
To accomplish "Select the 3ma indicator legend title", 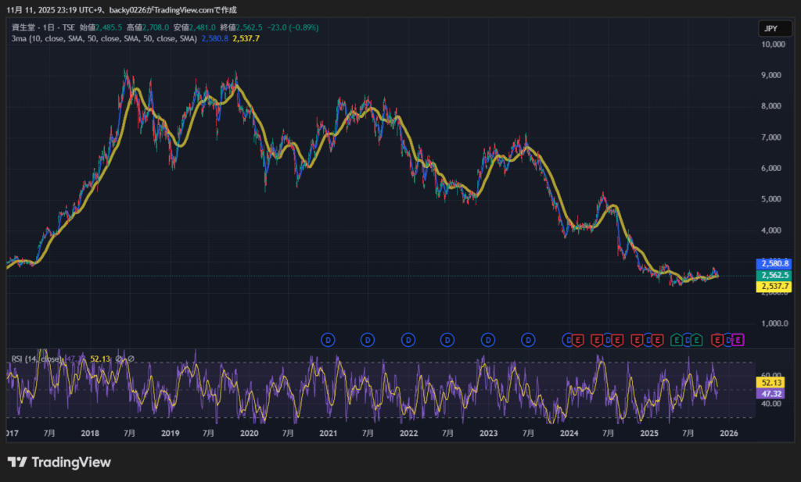I will click(20, 37).
